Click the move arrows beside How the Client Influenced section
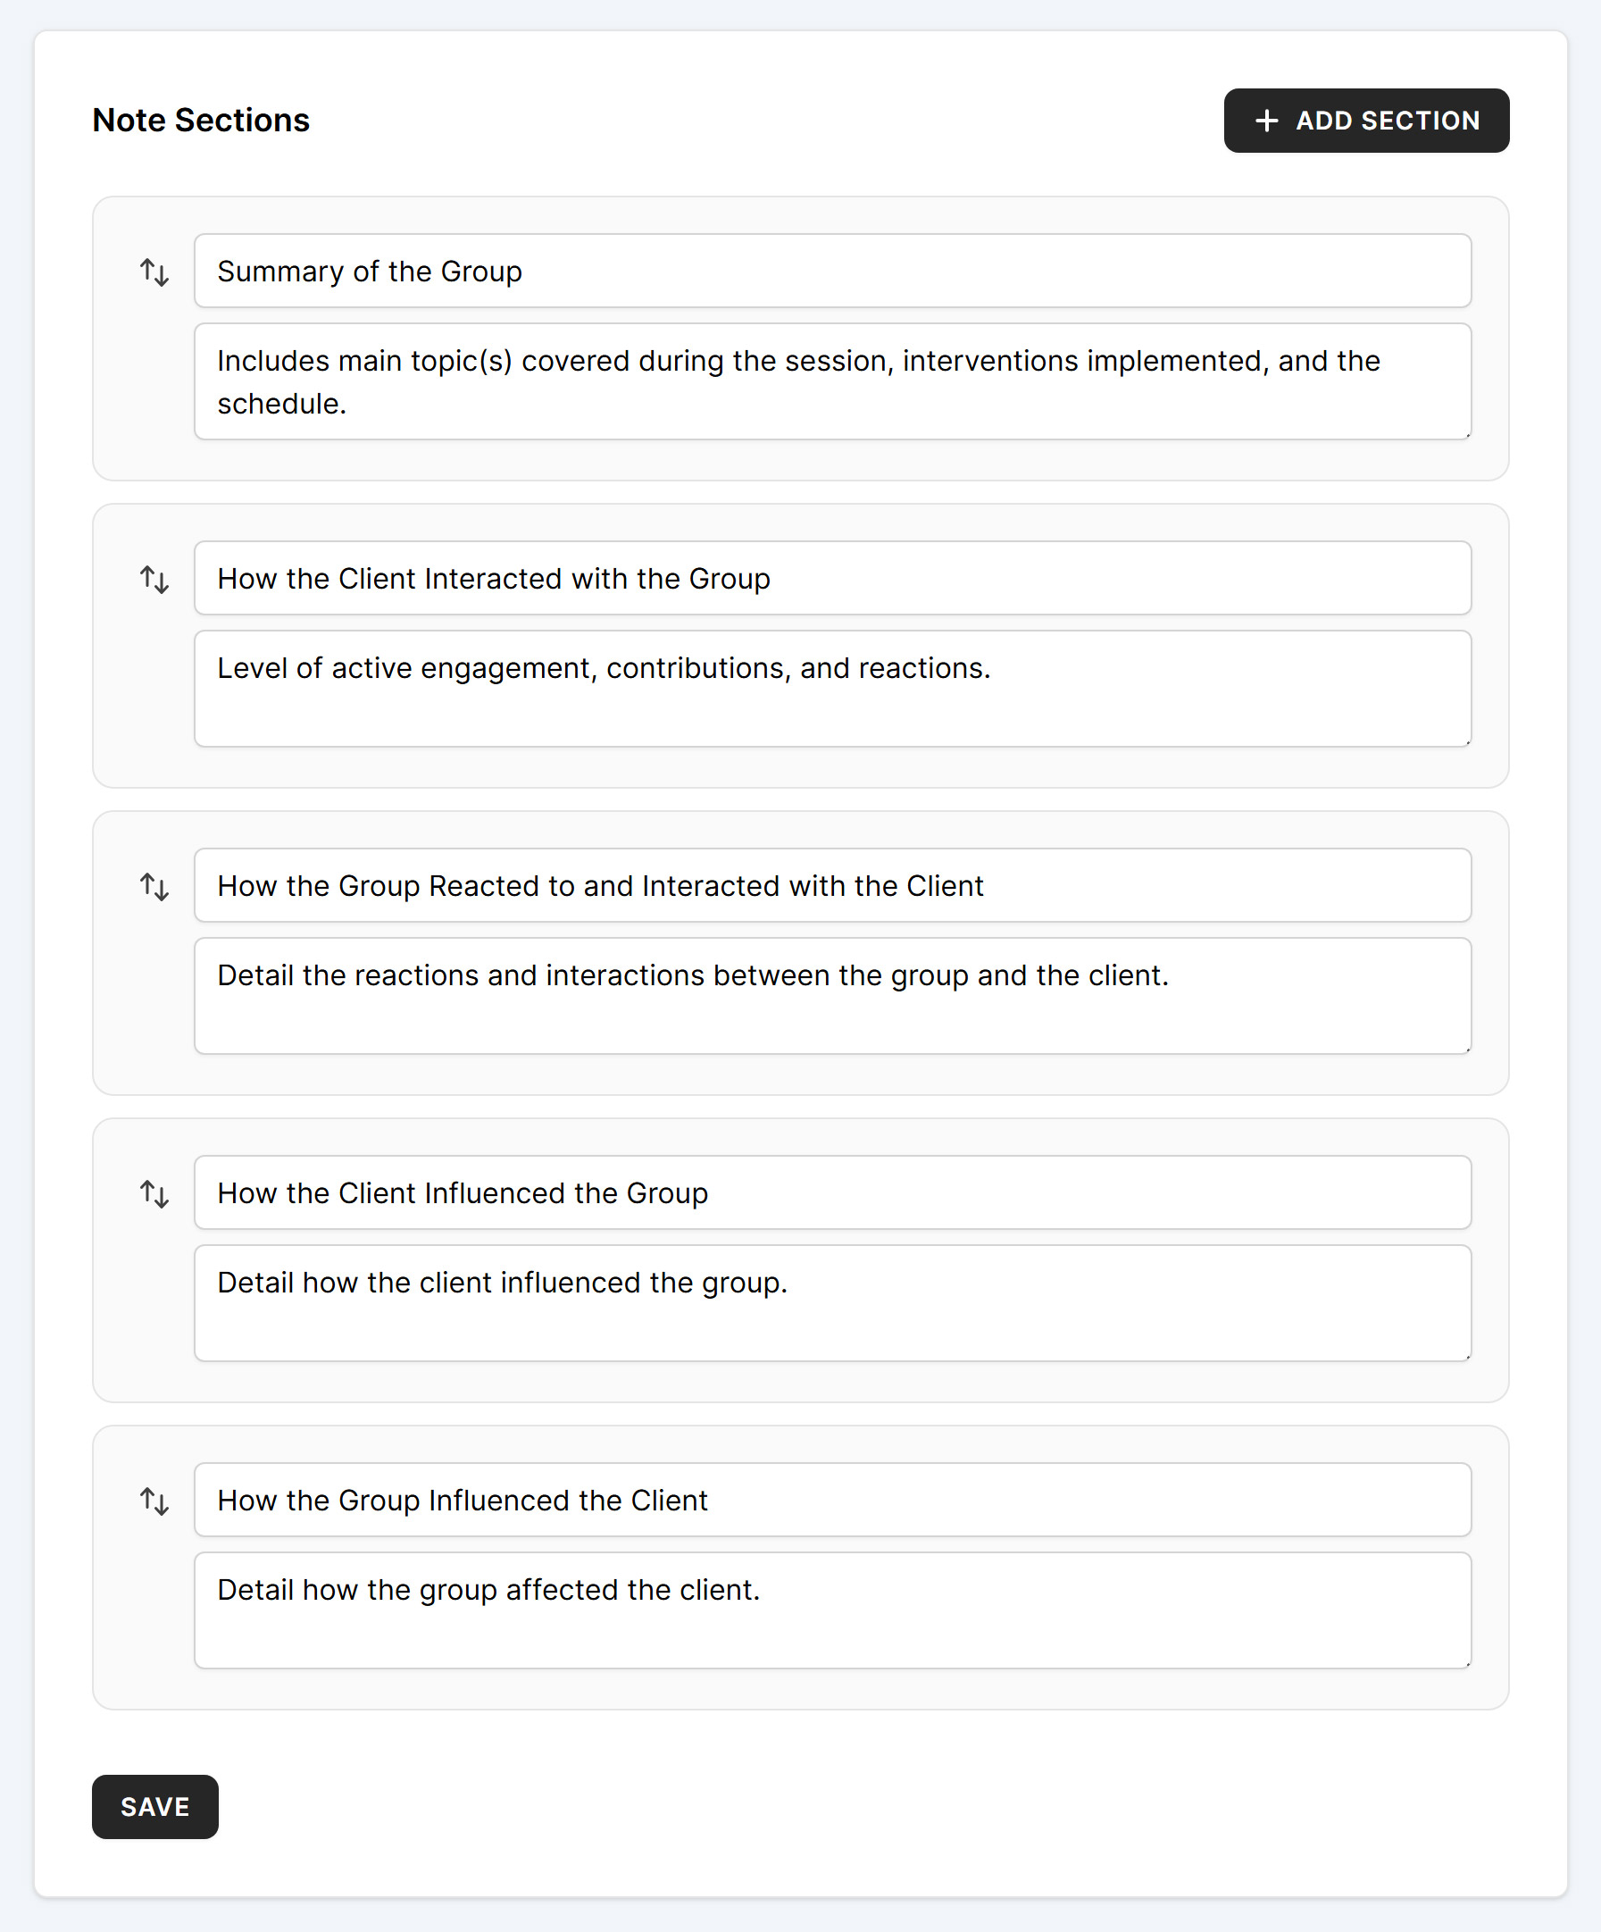 click(154, 1193)
